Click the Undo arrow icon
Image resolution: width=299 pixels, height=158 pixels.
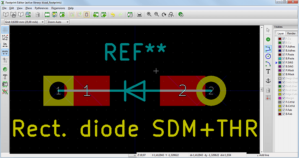pos(113,15)
